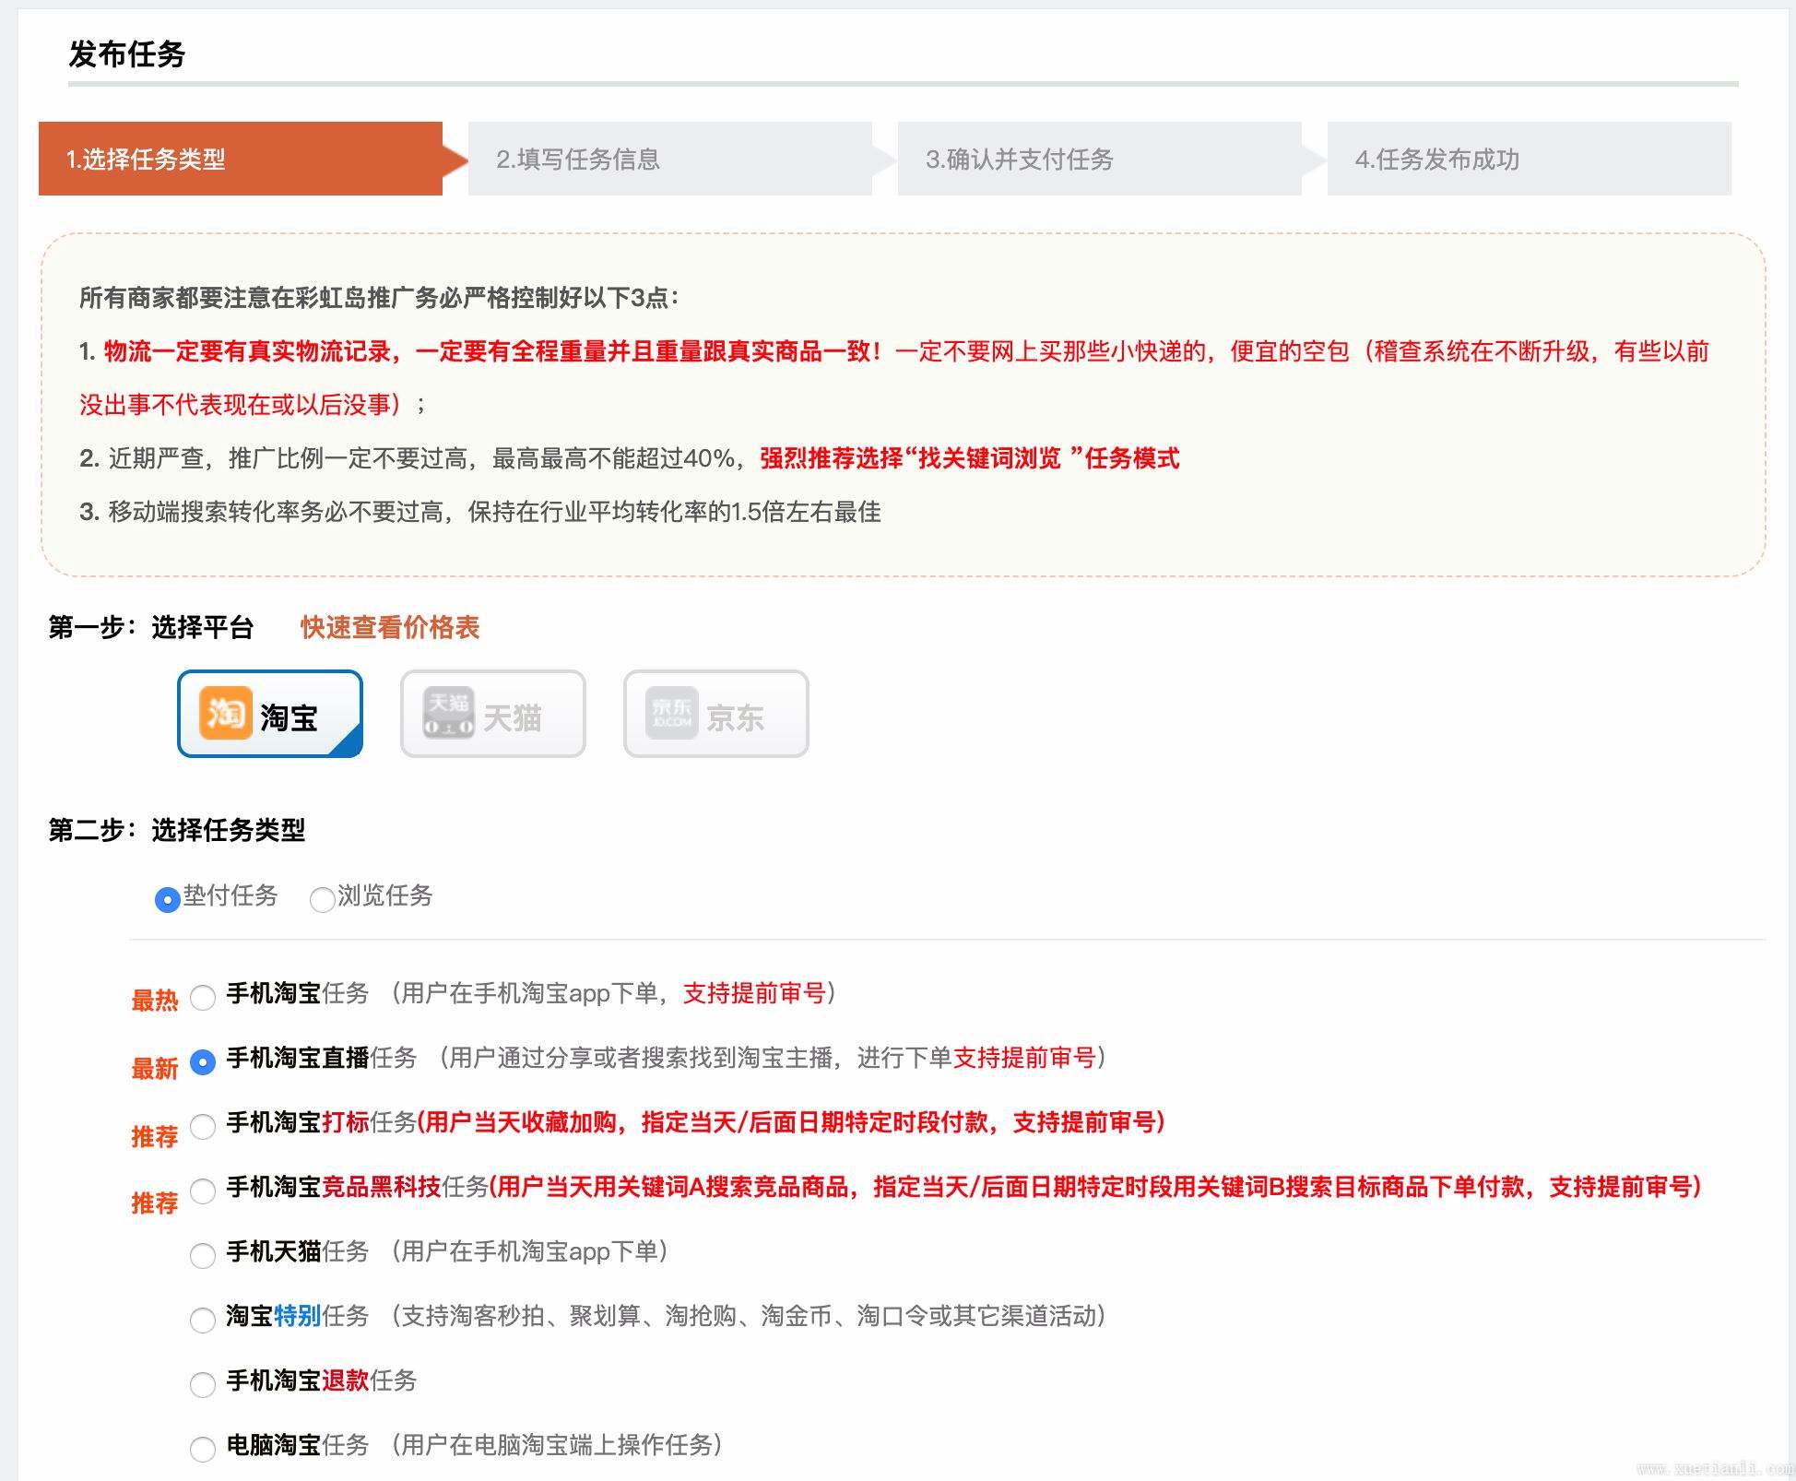Viewport: 1796px width, 1481px height.
Task: Click the 最热 tag
Action: [155, 1001]
